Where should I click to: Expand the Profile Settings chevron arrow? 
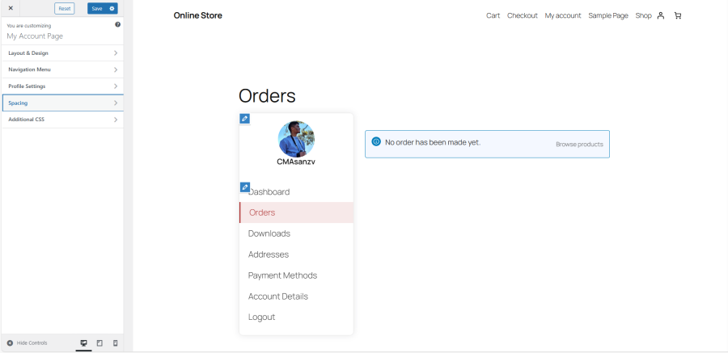pos(116,86)
